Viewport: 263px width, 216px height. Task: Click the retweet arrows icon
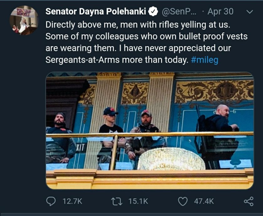click(x=118, y=201)
